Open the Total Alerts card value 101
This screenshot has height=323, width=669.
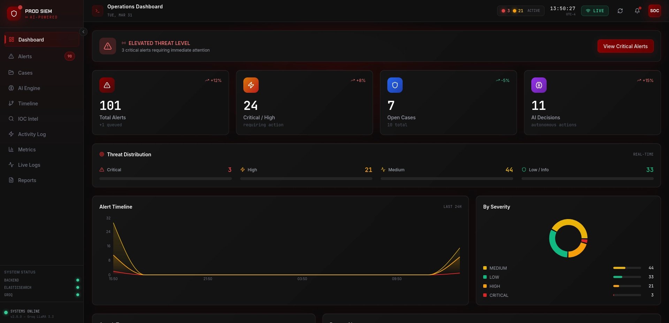[110, 105]
